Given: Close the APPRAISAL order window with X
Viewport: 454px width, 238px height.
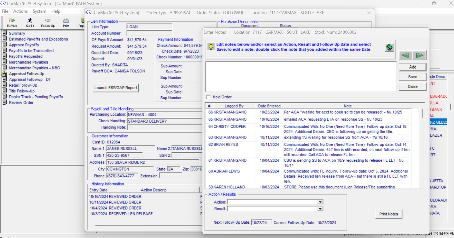Looking at the screenshot, I should point(369,13).
